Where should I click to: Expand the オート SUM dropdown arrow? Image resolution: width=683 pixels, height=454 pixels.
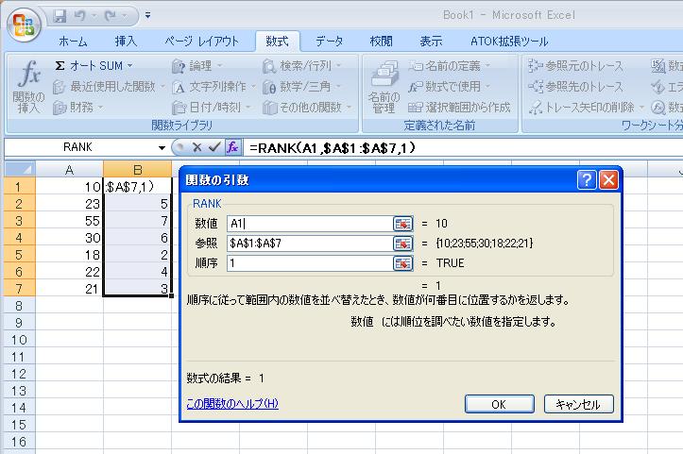(129, 66)
